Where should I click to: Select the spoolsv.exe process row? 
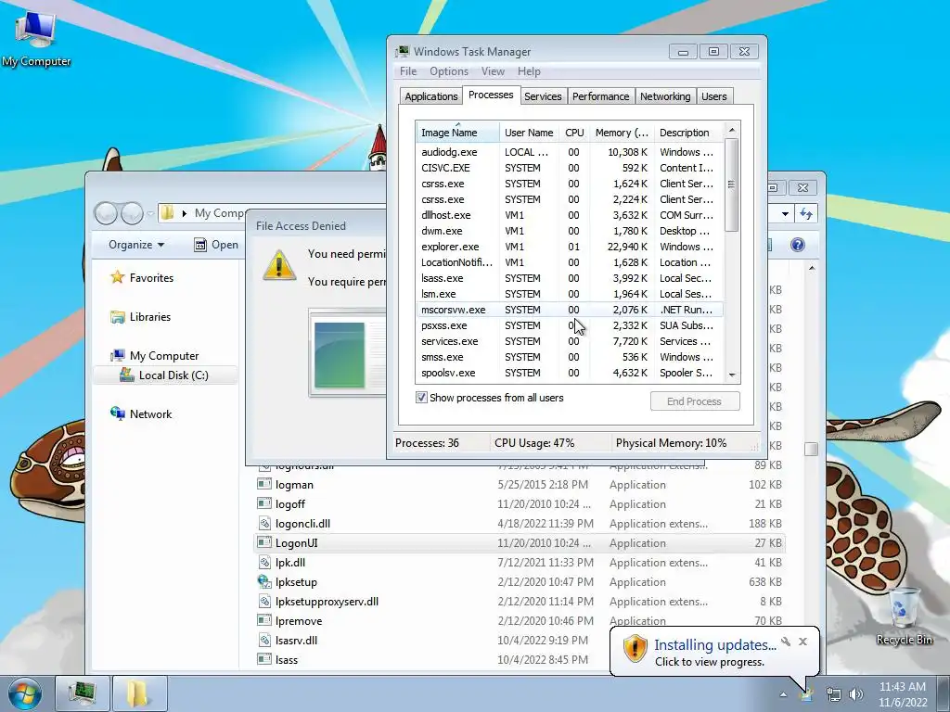pyautogui.click(x=569, y=373)
